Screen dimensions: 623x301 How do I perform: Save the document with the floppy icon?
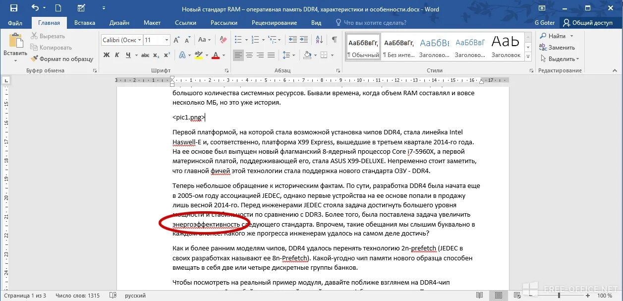click(x=14, y=8)
